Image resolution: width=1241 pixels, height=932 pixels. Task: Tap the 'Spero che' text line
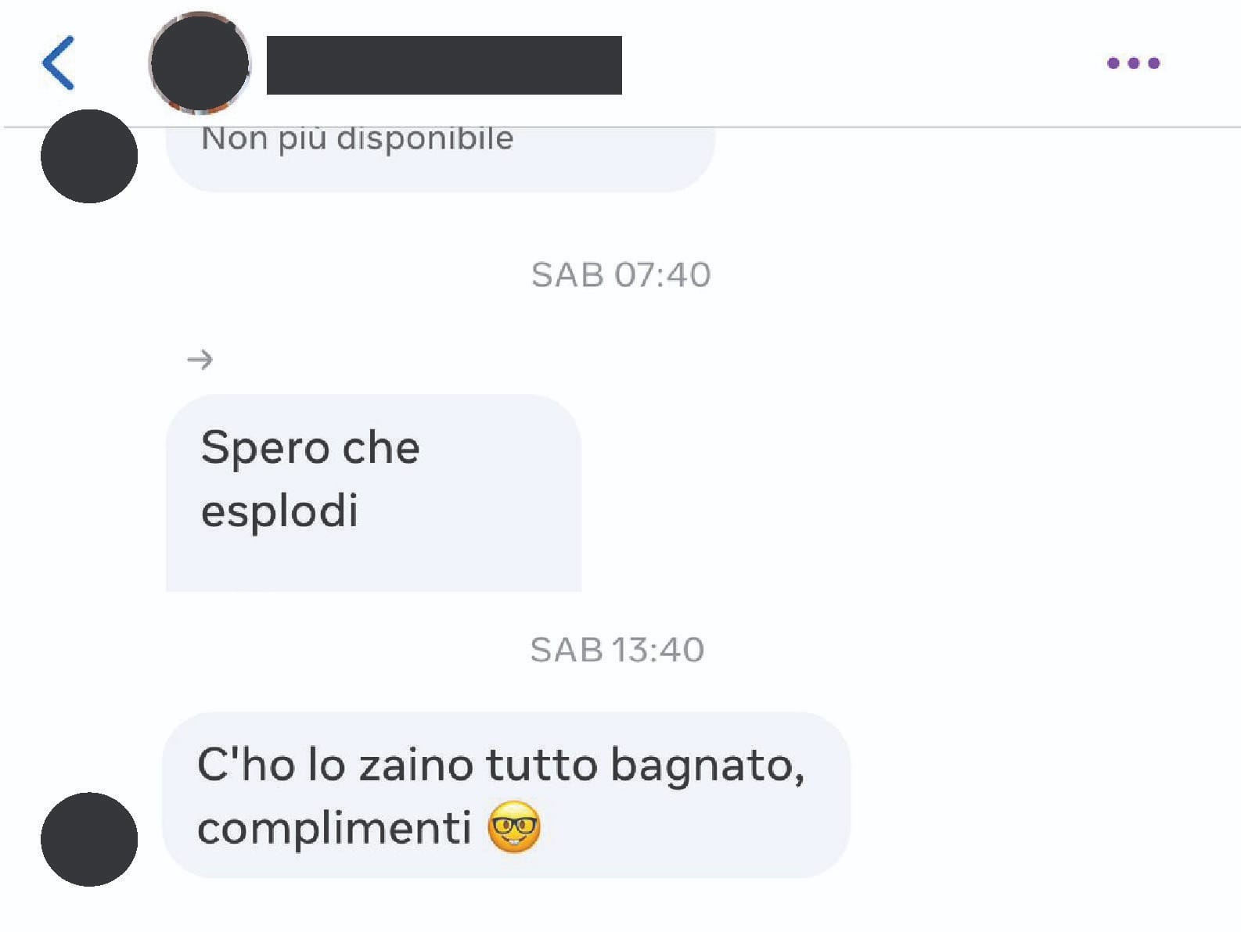point(310,448)
